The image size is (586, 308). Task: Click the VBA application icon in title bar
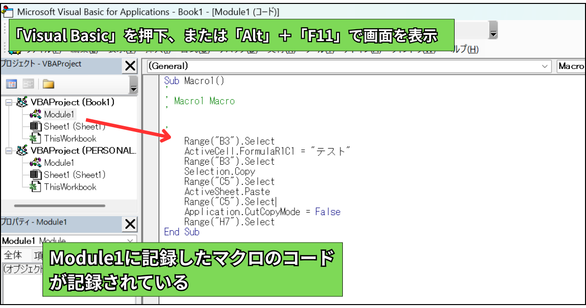pos(7,12)
